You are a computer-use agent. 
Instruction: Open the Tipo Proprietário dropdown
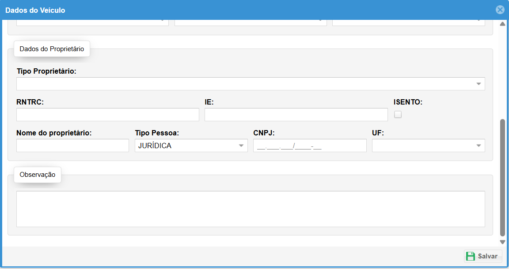251,84
